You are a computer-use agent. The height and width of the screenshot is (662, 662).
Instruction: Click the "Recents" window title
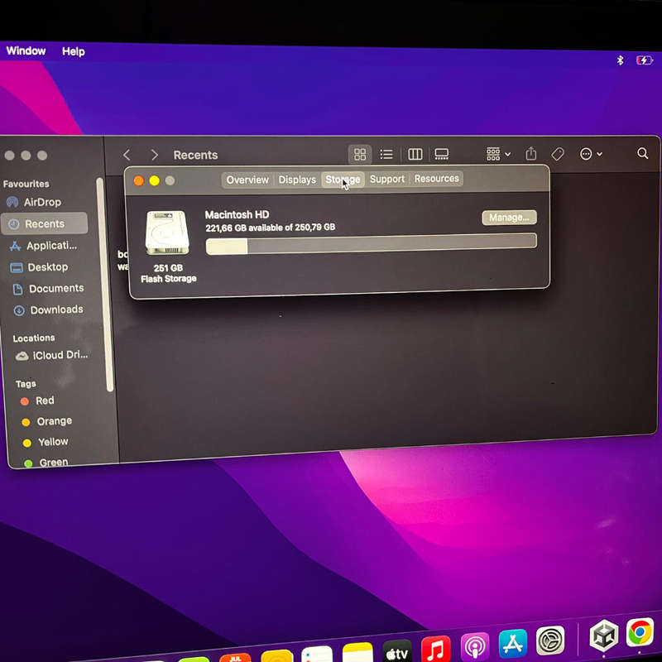click(195, 155)
